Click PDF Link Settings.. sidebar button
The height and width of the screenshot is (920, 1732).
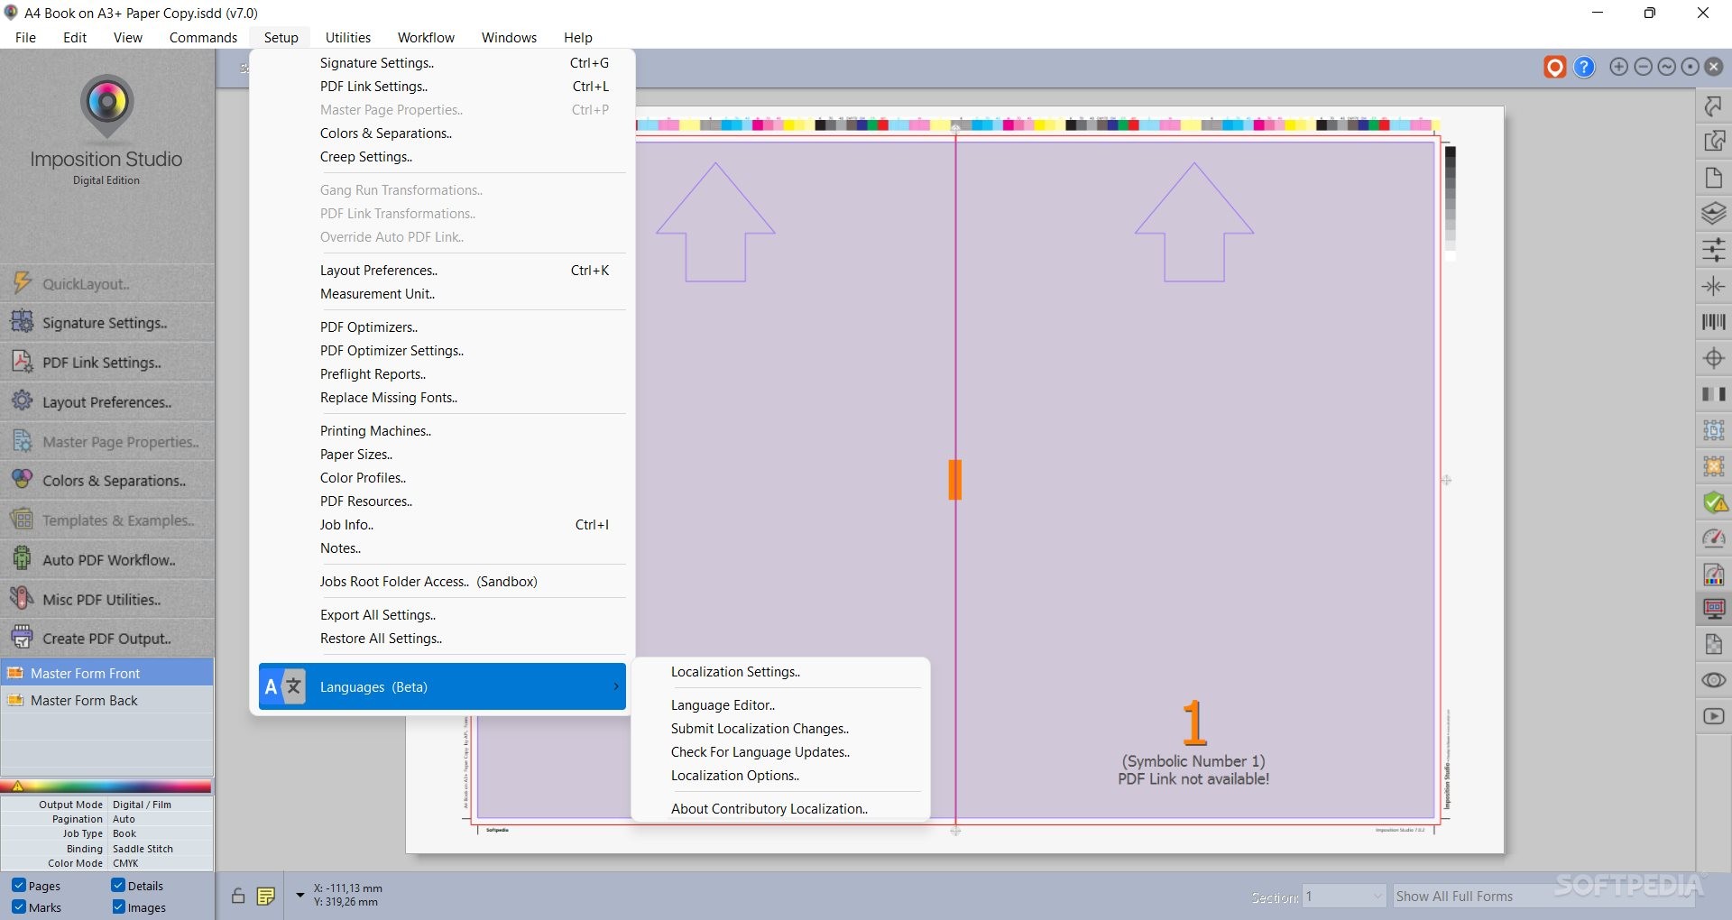(x=107, y=363)
